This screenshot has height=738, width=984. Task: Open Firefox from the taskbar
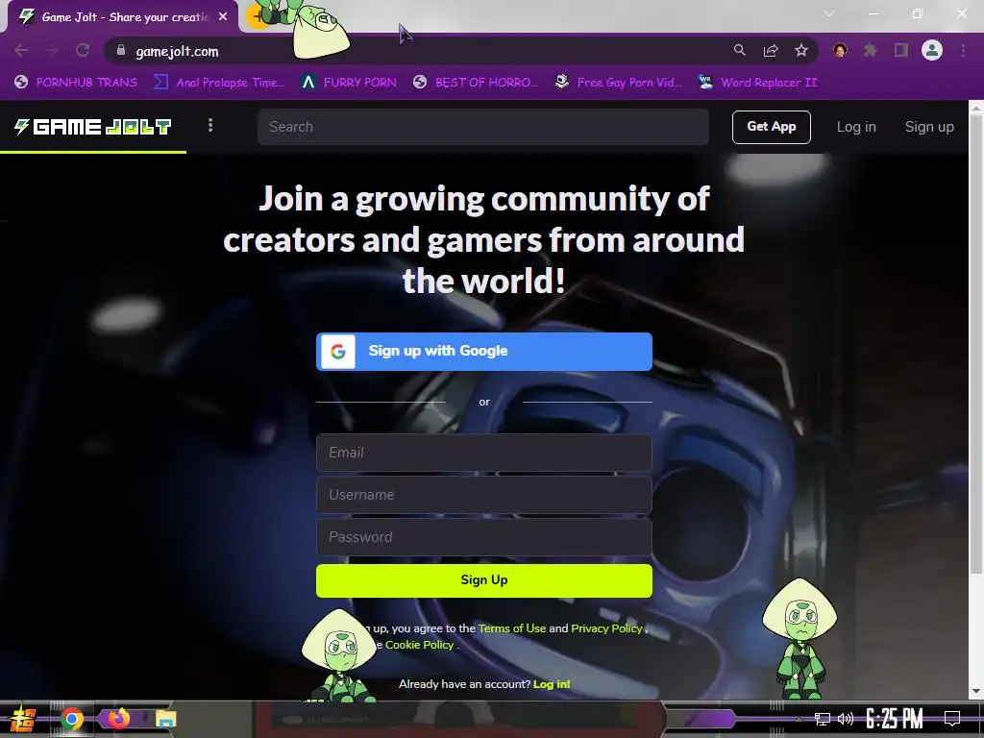118,718
